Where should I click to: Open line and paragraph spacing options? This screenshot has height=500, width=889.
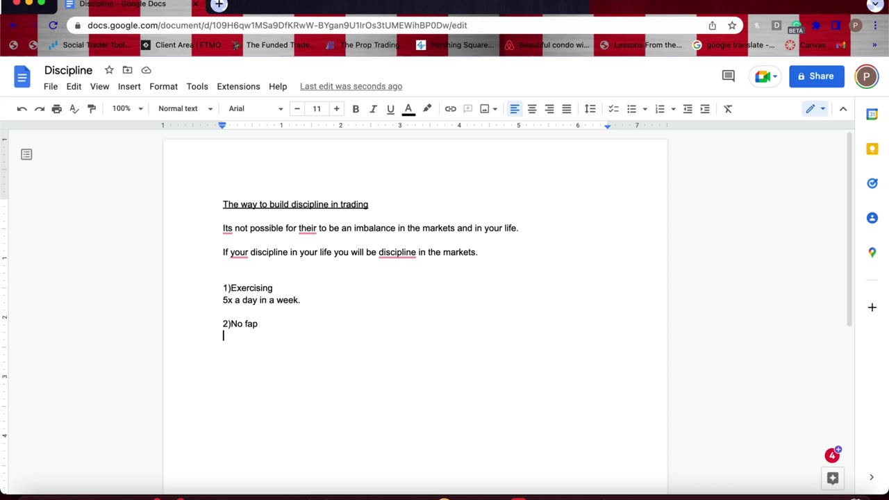(x=590, y=109)
